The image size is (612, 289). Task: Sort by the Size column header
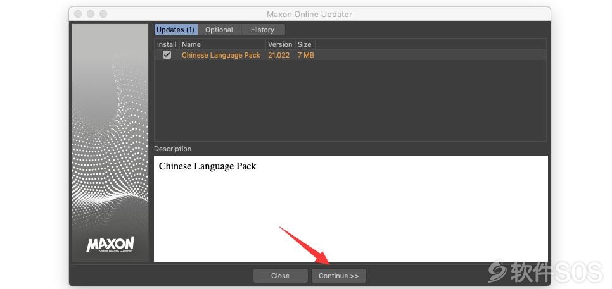[x=305, y=44]
